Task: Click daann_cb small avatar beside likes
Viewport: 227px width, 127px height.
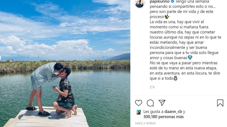Action: [x=139, y=112]
